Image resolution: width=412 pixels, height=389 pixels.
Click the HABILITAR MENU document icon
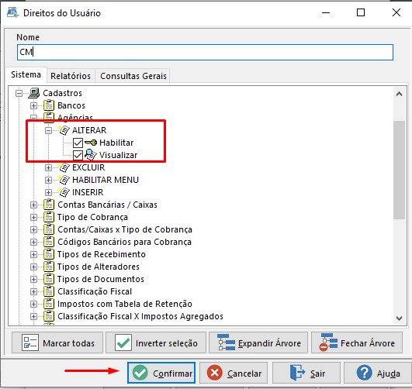[x=64, y=180]
